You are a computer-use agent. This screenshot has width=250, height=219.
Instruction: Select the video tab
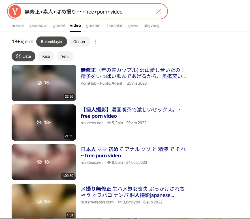[75, 25]
